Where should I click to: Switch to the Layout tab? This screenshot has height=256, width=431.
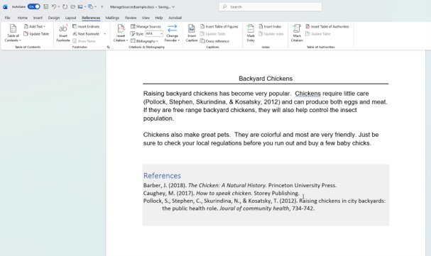tap(70, 18)
